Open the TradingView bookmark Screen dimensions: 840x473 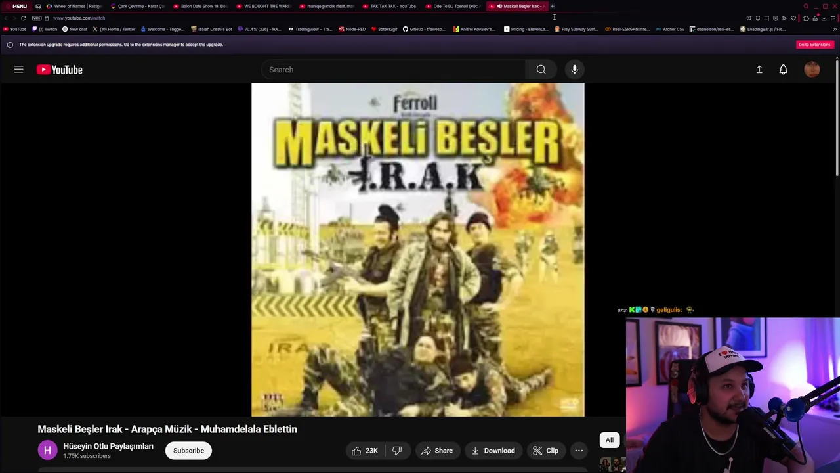pos(310,29)
